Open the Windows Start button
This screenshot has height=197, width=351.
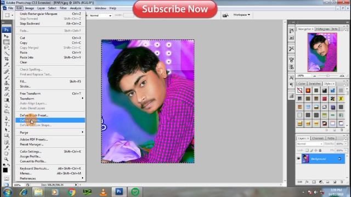coord(7,192)
